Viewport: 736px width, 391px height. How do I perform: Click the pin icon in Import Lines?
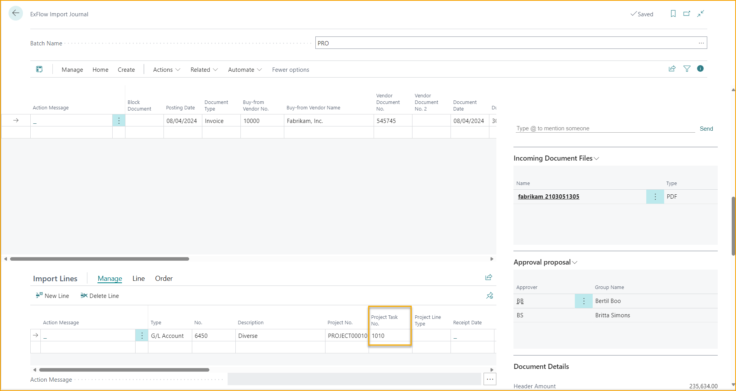point(489,296)
